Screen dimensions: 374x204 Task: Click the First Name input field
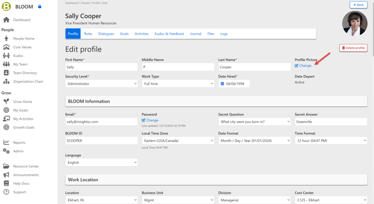coord(101,67)
